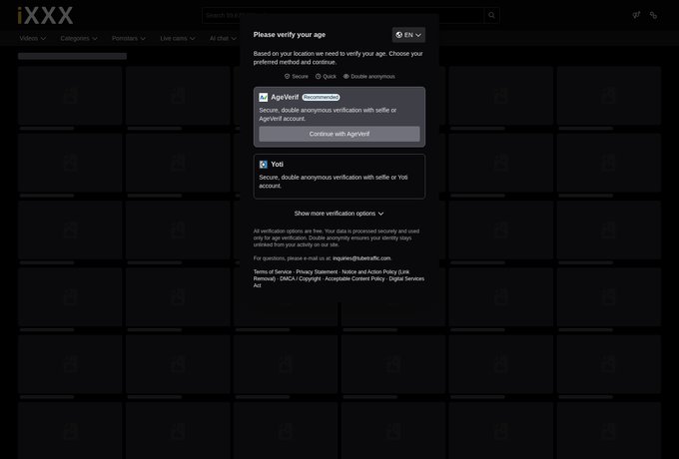The image size is (679, 459).
Task: Click the Yoti logo icon
Action: [x=264, y=165]
